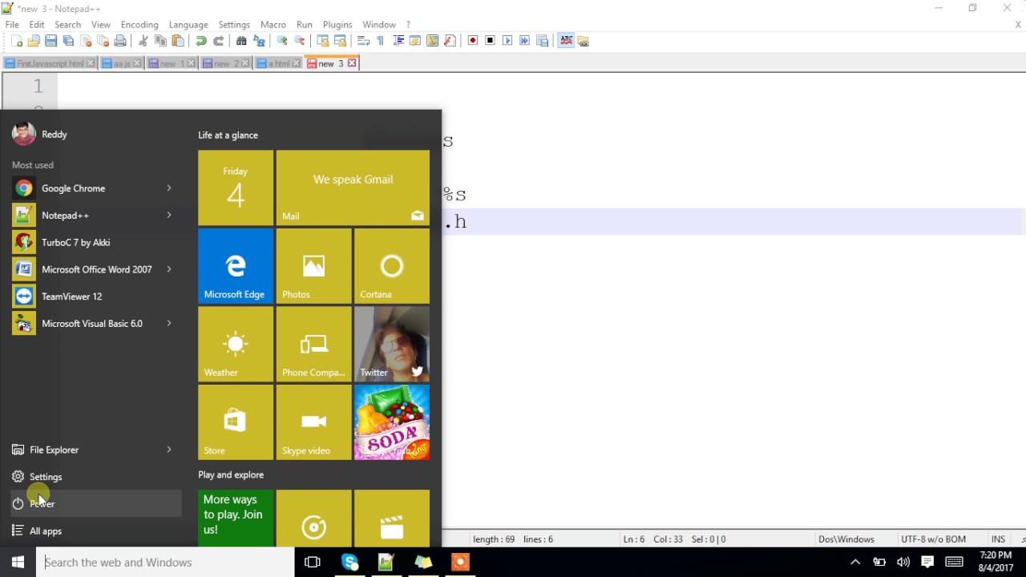This screenshot has width=1026, height=577.
Task: Launch the Cortana tile
Action: pos(392,266)
